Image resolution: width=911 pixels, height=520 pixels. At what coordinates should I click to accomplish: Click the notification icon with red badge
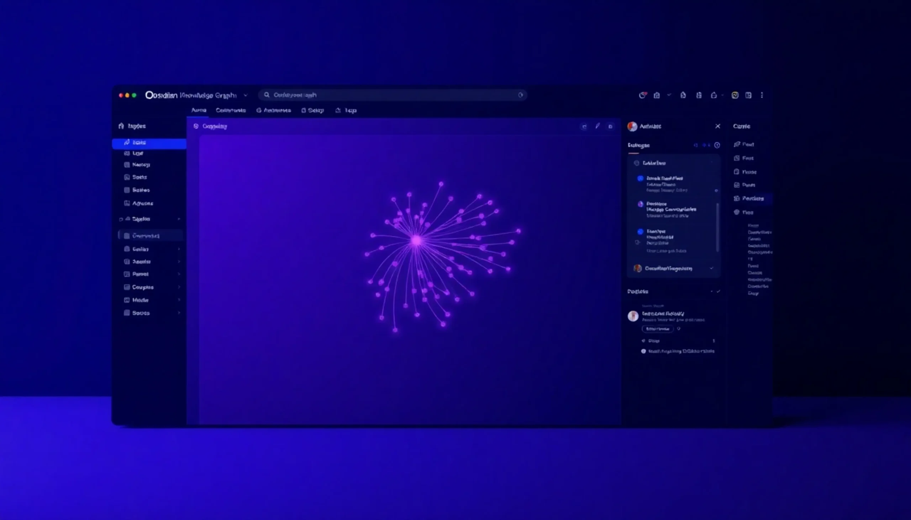tap(642, 95)
